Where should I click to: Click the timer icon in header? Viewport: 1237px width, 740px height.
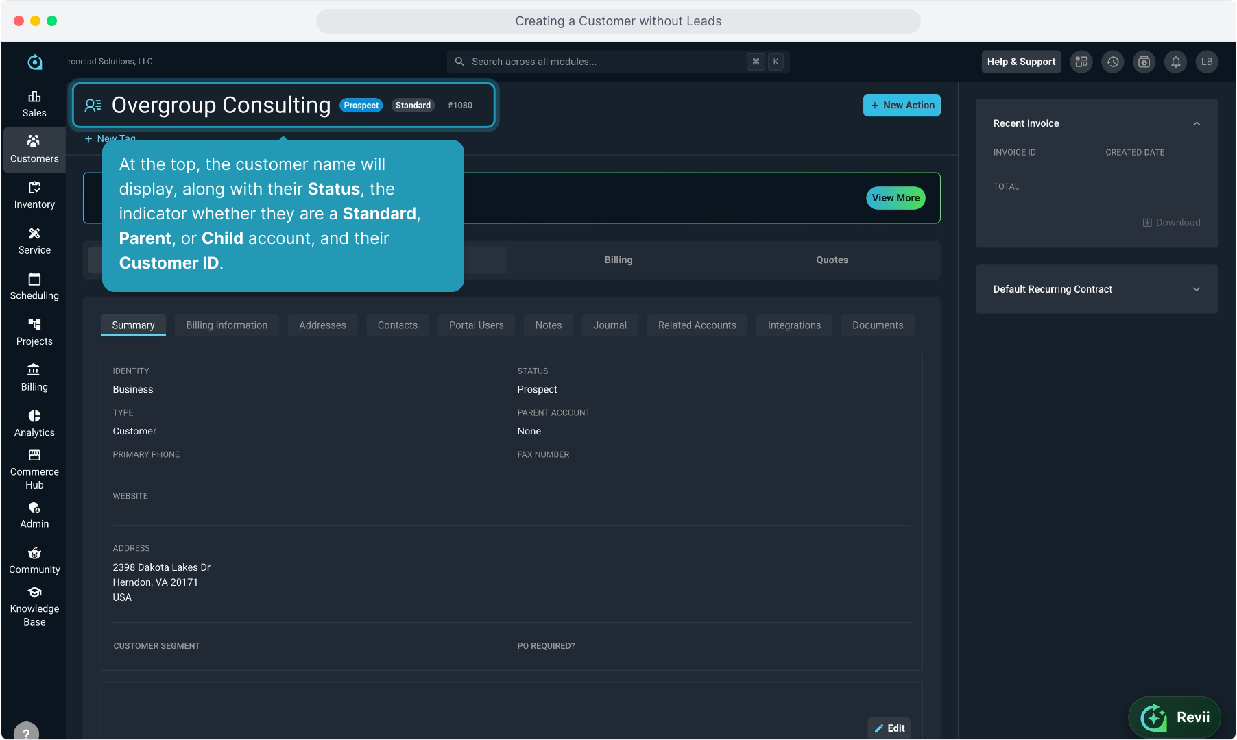1144,62
